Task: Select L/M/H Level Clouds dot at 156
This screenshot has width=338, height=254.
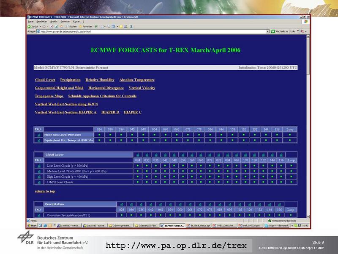Action: pyautogui.click(x=281, y=182)
